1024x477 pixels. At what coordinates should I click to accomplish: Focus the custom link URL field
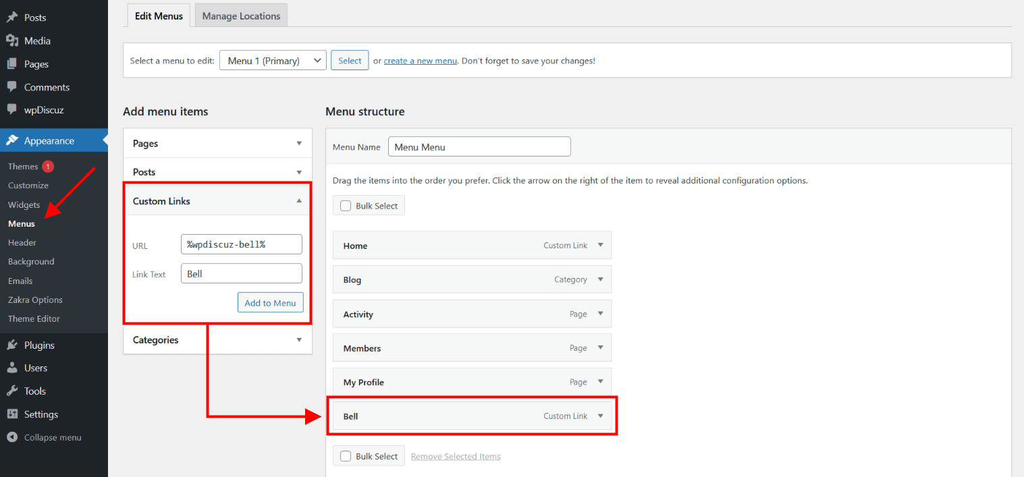coord(241,244)
